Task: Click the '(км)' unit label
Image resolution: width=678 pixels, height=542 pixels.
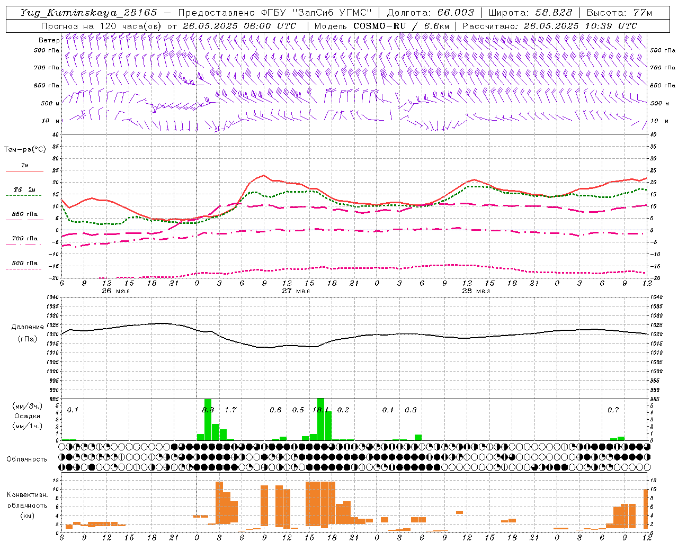Action: 28,516
